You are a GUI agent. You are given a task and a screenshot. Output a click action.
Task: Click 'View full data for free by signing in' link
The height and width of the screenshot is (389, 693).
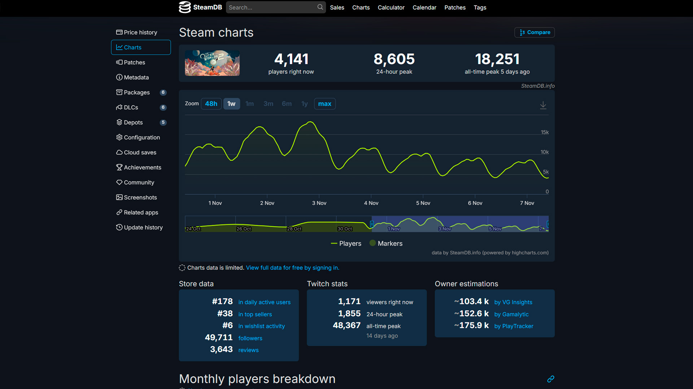point(292,268)
